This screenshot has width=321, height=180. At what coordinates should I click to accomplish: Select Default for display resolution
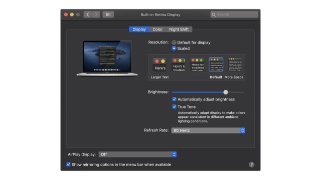click(174, 42)
